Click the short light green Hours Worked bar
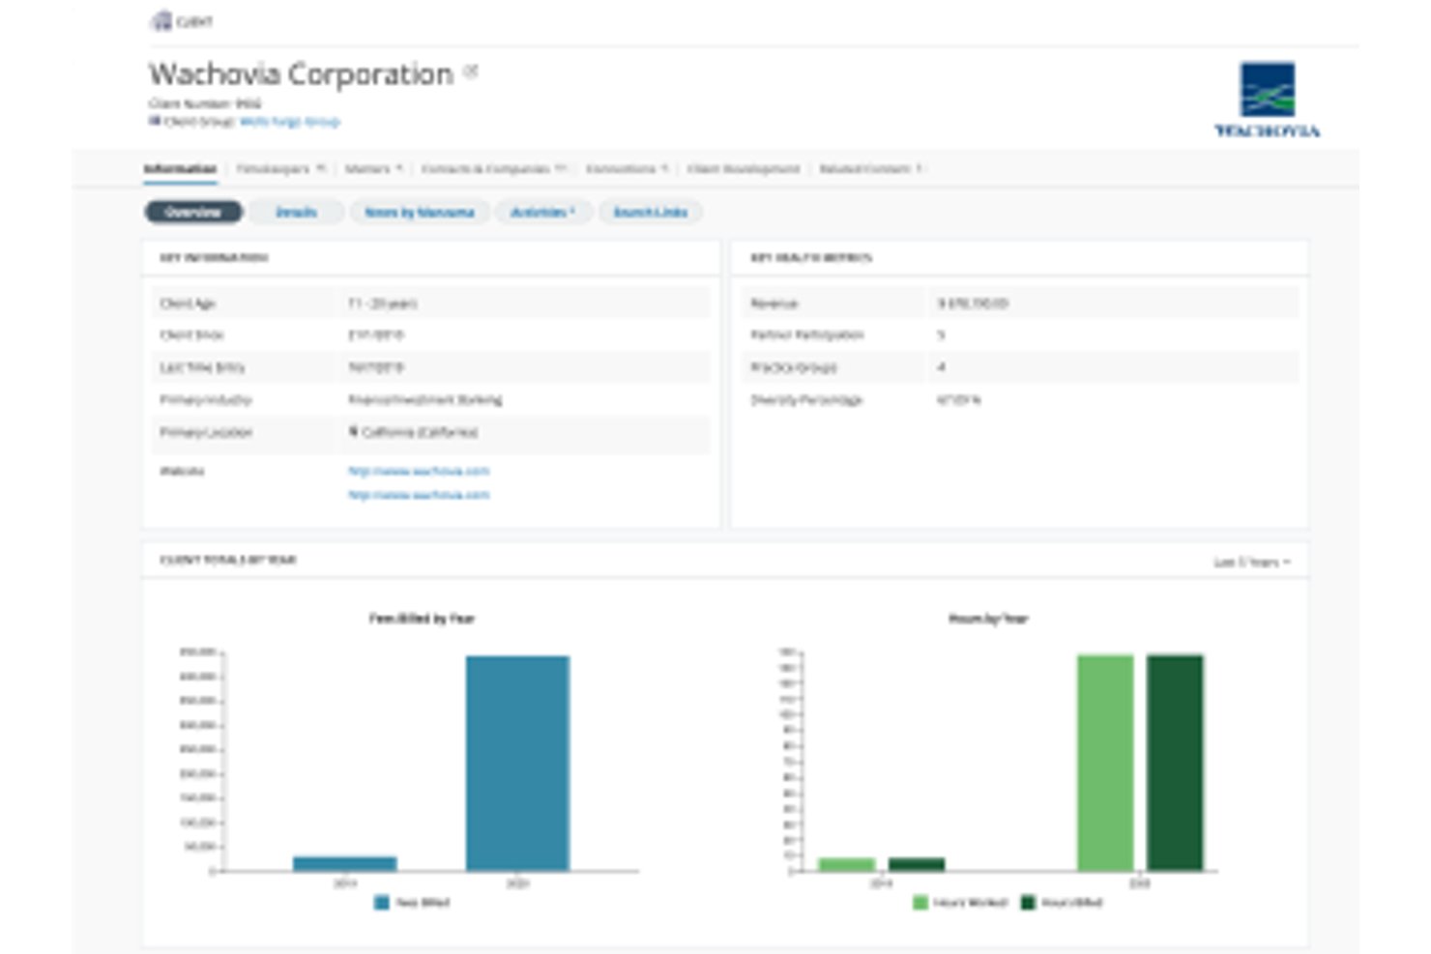Image resolution: width=1431 pixels, height=954 pixels. (847, 864)
